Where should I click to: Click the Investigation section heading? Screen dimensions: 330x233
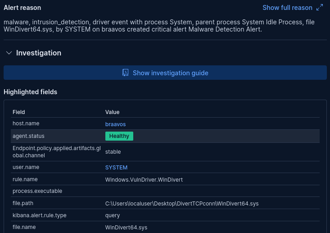pyautogui.click(x=39, y=53)
